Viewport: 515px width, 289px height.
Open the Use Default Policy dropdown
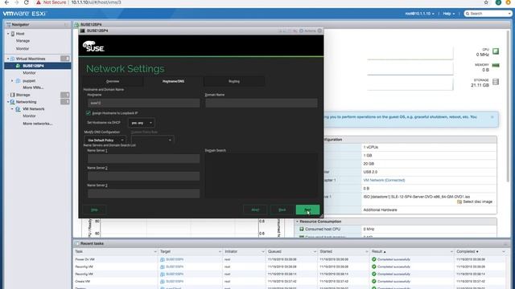(105, 140)
